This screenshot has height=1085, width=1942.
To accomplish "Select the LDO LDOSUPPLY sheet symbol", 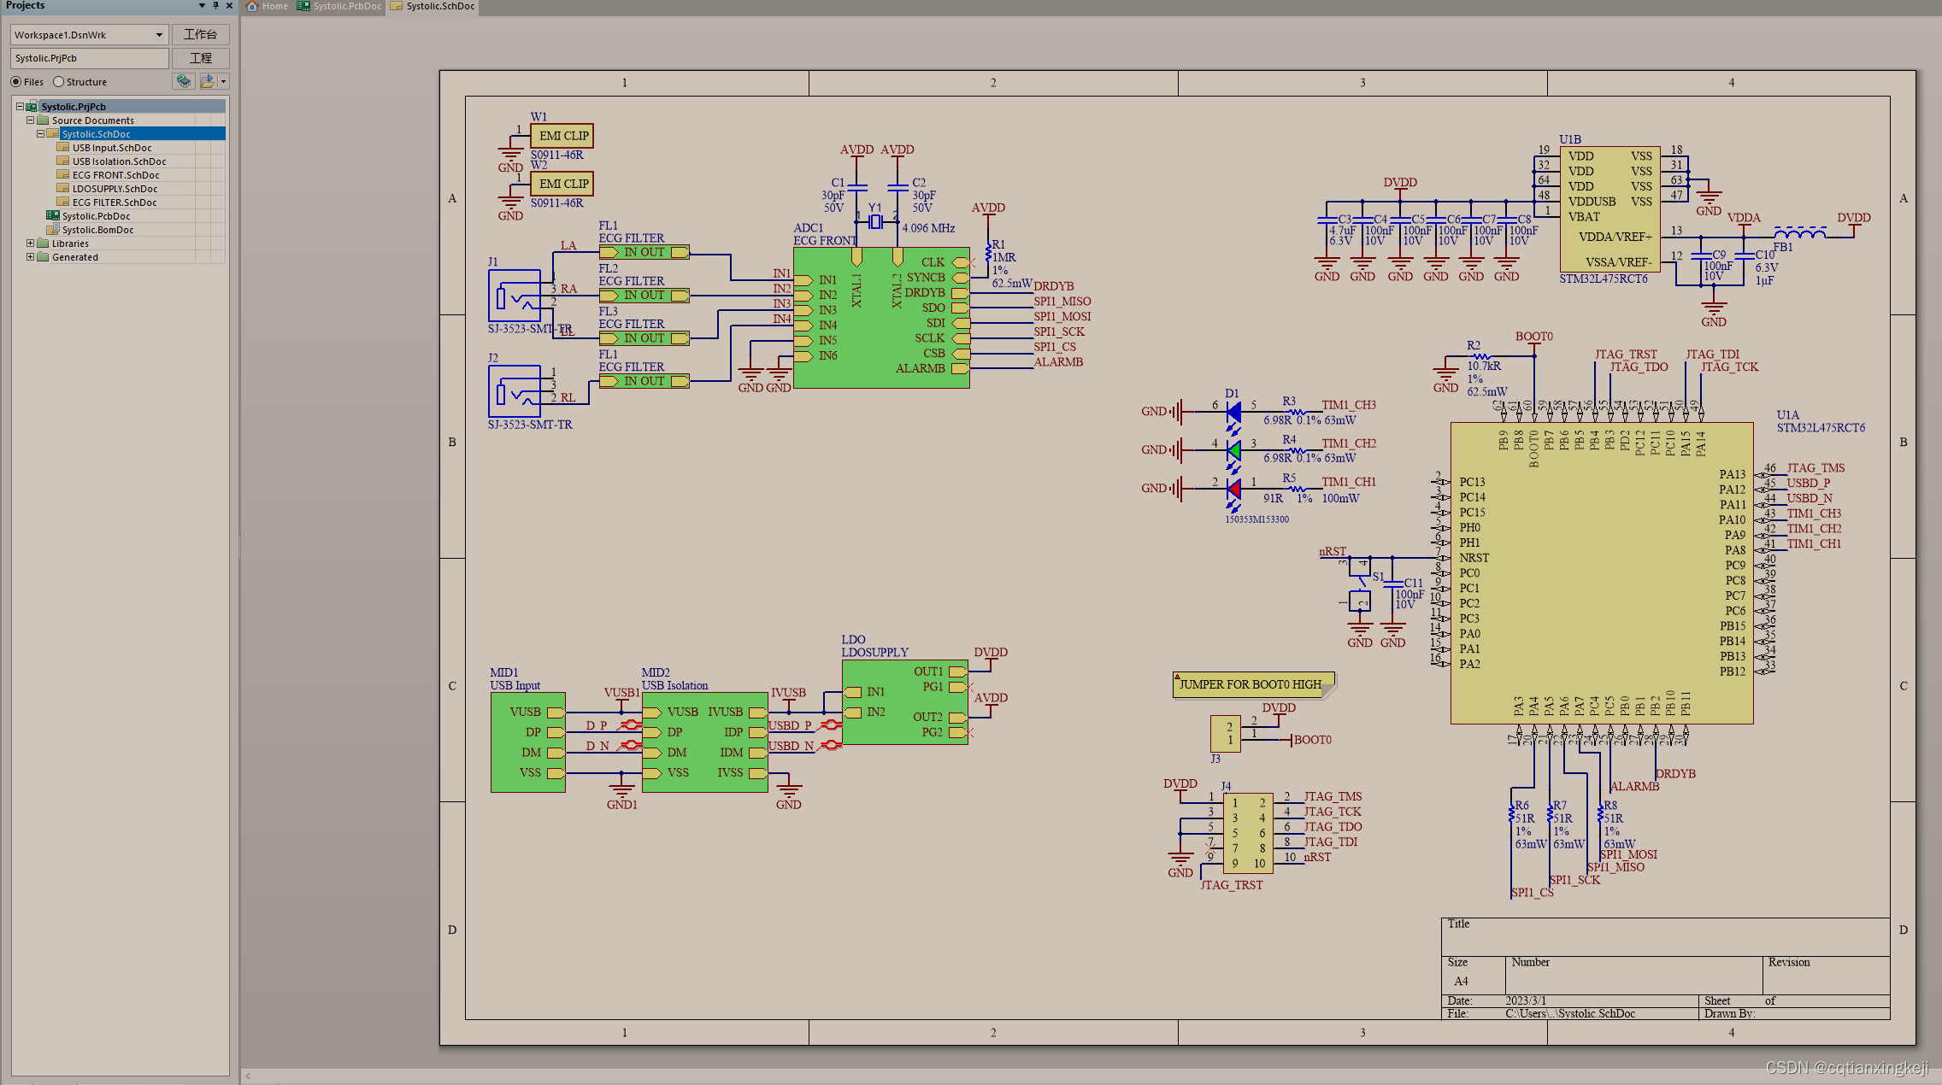I will click(x=904, y=701).
